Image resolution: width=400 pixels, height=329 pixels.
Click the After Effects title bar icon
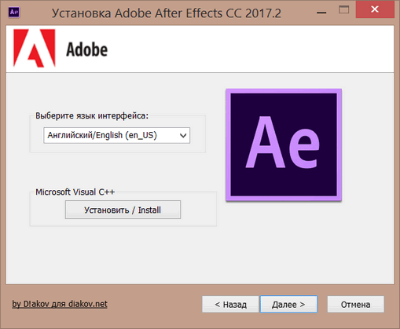14,12
